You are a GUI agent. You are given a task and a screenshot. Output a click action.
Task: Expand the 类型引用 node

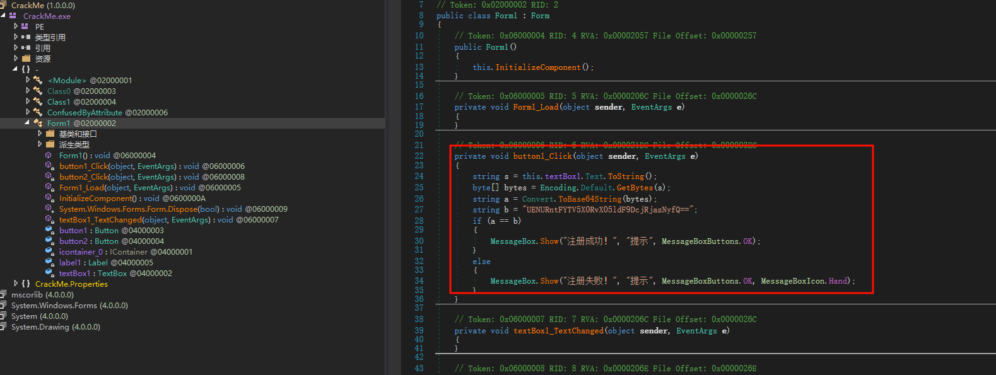[x=16, y=37]
